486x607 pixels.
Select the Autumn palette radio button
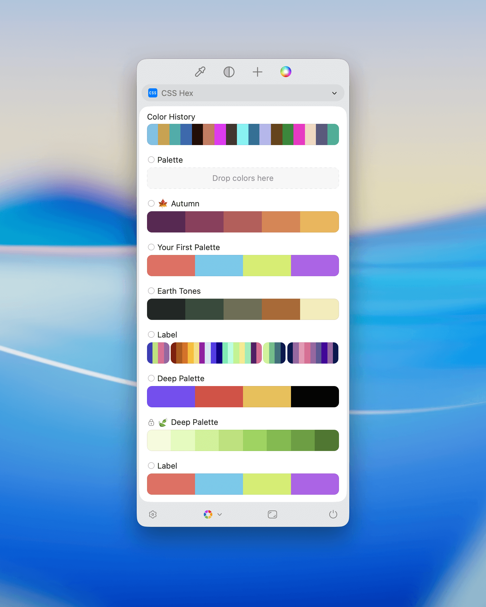pyautogui.click(x=151, y=203)
